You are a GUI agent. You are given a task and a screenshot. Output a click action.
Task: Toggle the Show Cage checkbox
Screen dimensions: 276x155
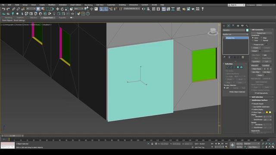(x=252, y=112)
